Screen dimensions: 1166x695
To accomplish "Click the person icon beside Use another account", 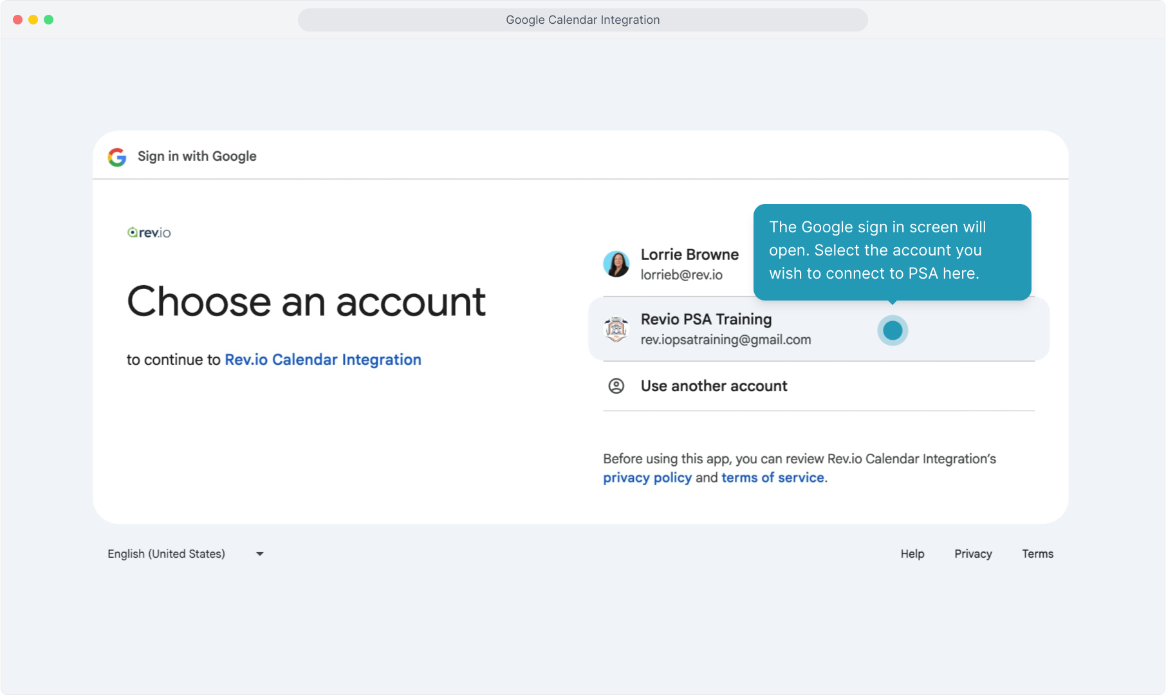I will (x=616, y=386).
